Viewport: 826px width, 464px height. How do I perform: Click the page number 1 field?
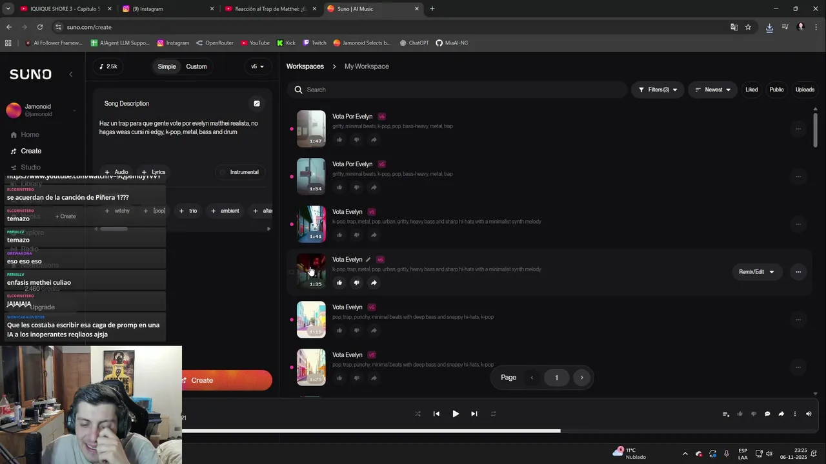point(556,378)
